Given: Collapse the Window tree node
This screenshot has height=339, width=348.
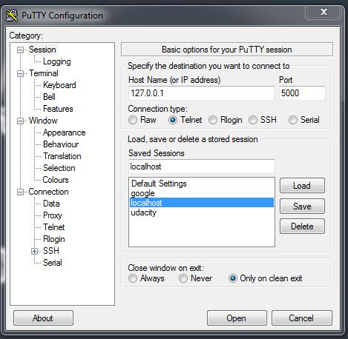Looking at the screenshot, I should point(20,121).
